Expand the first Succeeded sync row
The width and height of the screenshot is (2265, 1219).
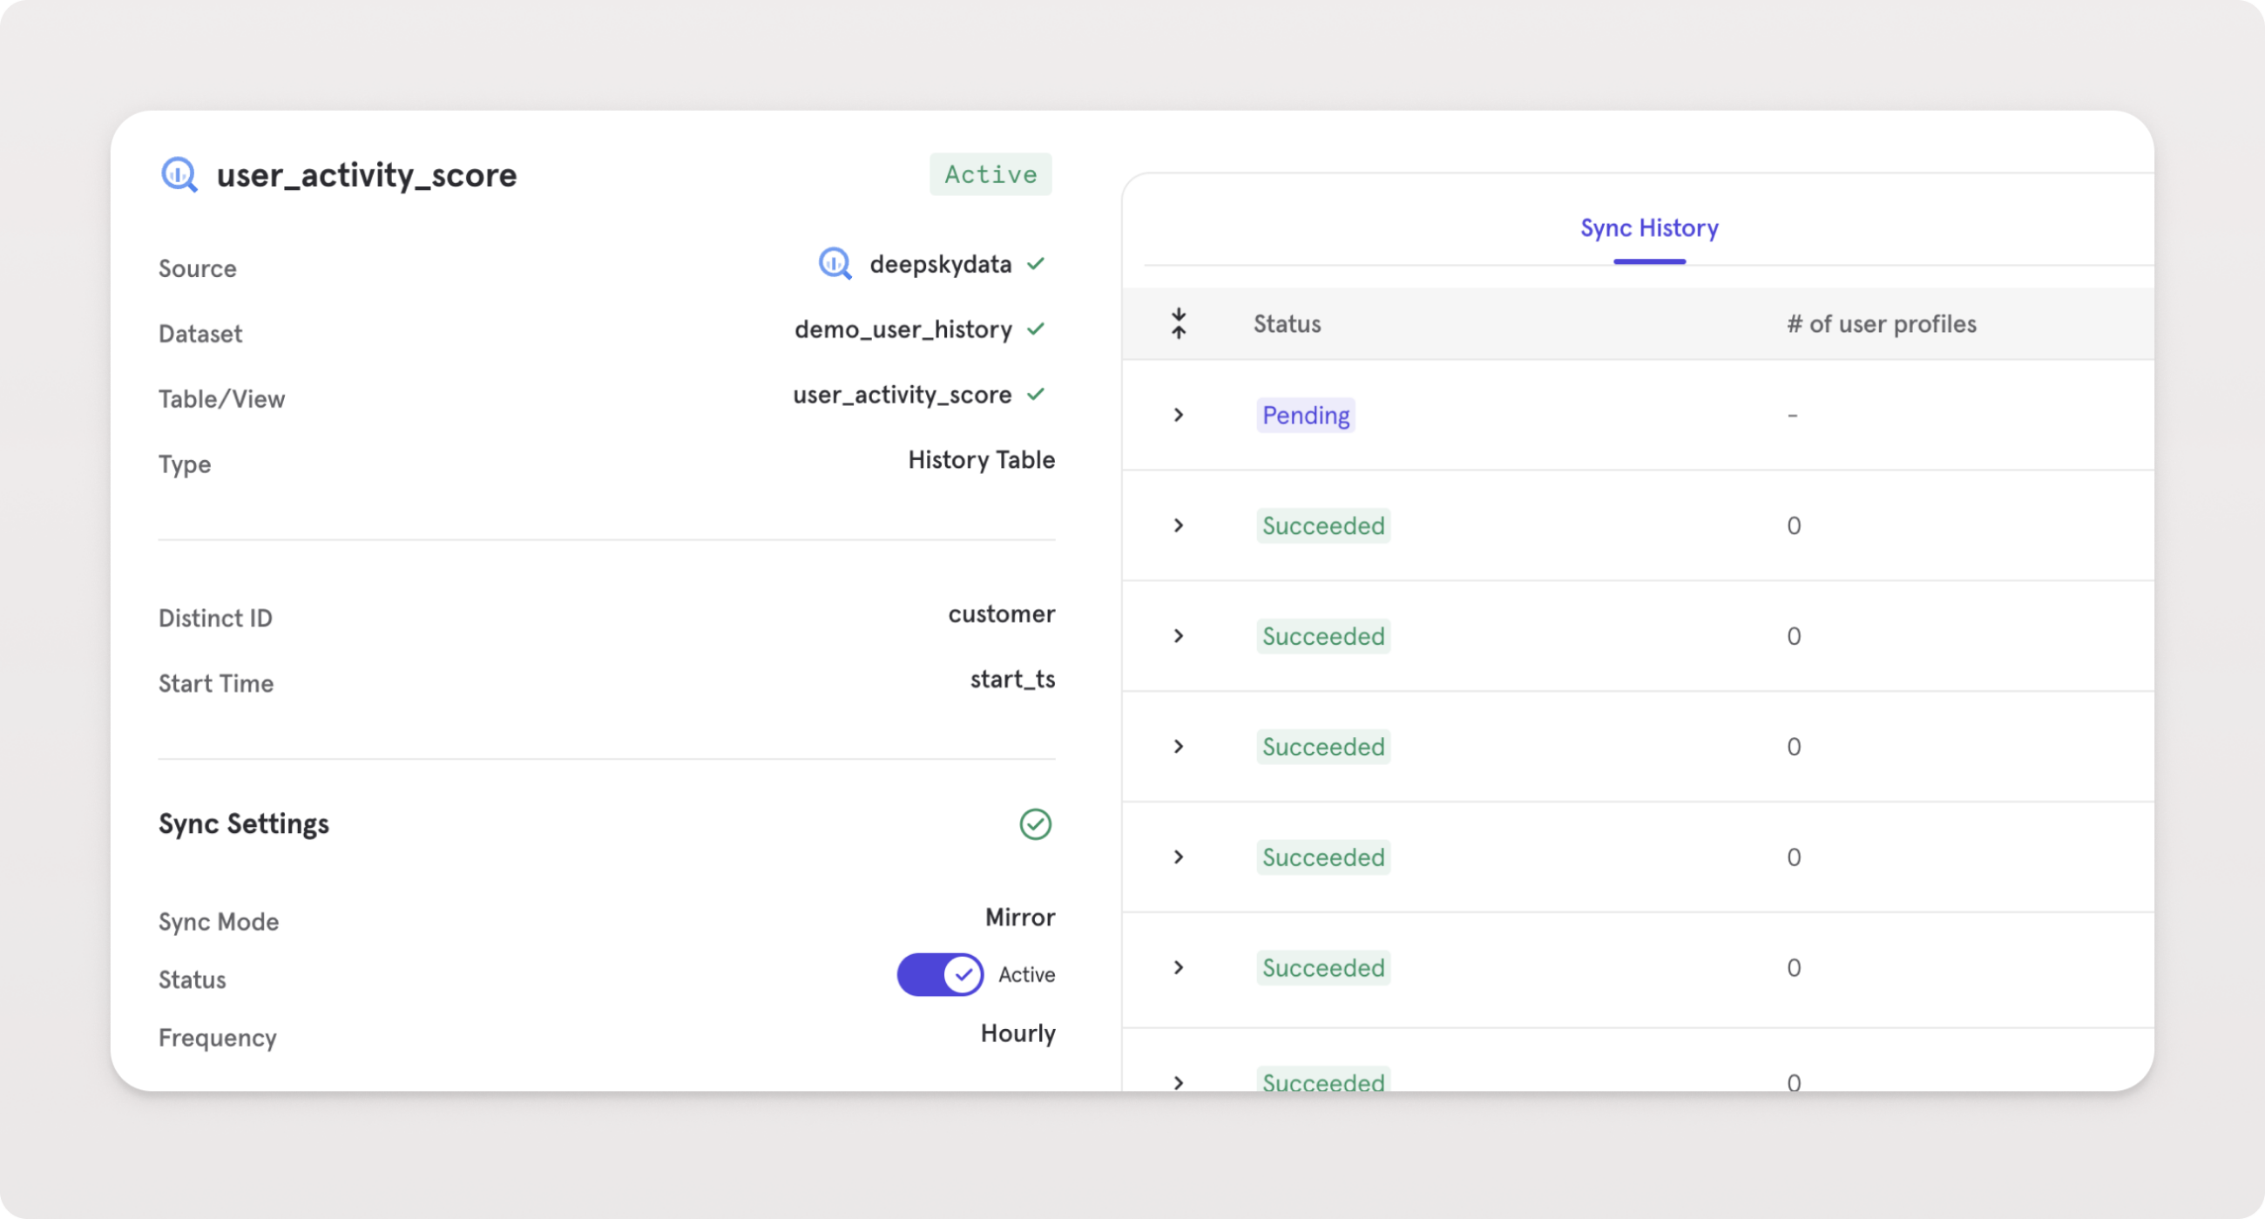pyautogui.click(x=1178, y=526)
